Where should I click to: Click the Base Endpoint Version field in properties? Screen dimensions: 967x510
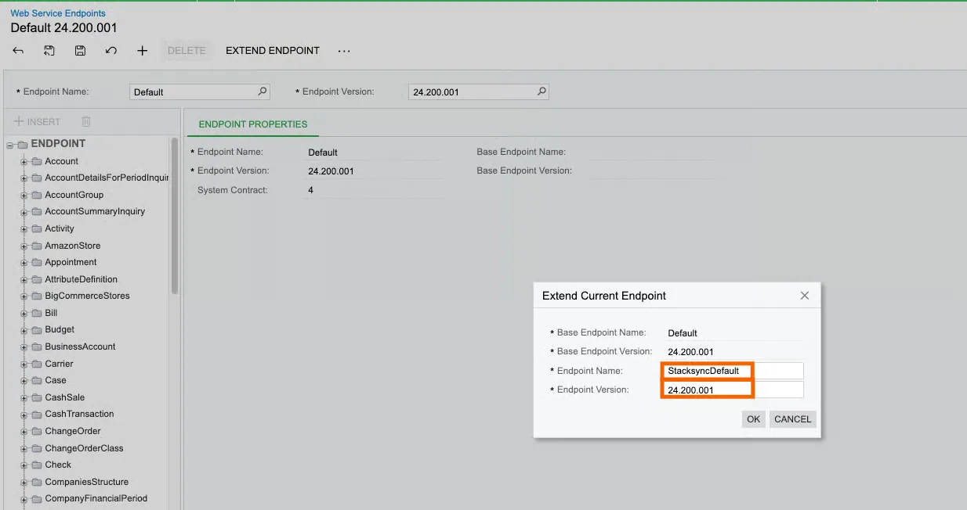(x=651, y=171)
